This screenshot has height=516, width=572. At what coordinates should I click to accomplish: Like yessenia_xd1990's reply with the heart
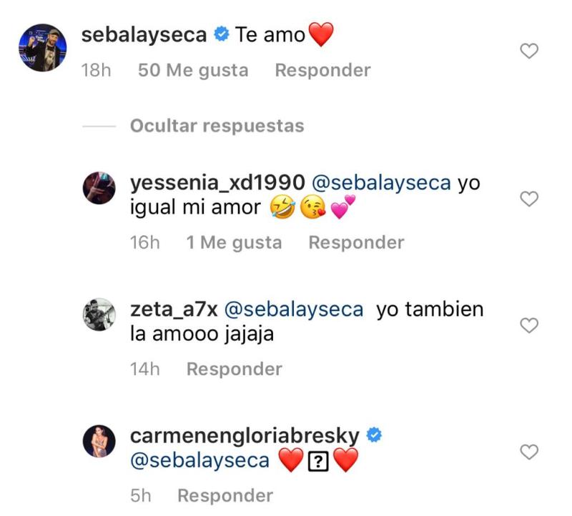528,200
